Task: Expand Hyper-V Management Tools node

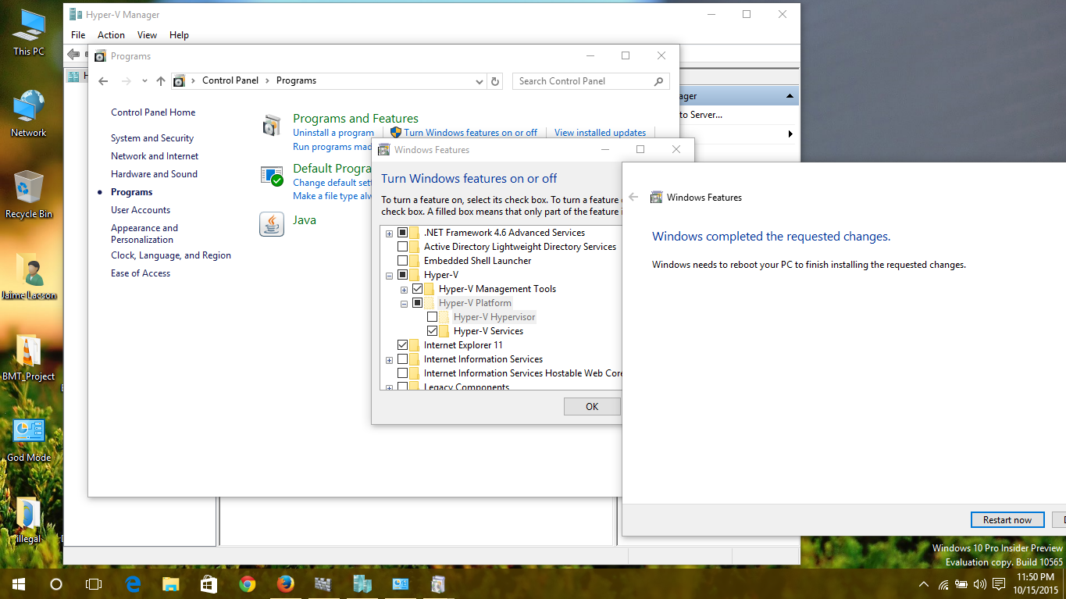Action: pos(404,289)
